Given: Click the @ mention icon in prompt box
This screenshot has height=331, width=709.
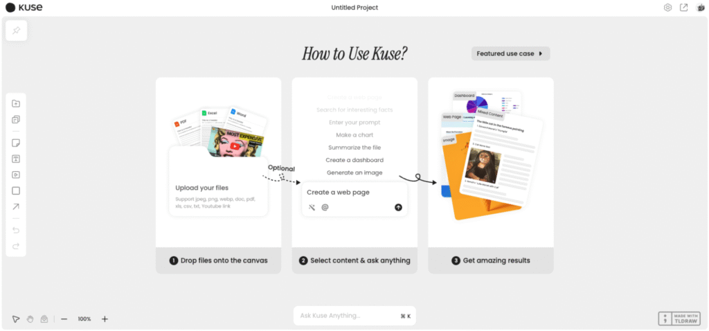Looking at the screenshot, I should (x=325, y=207).
